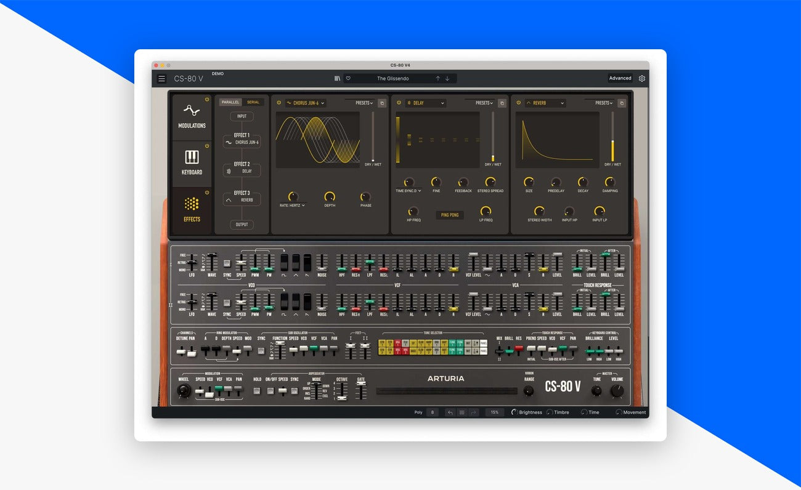Click the Brightness macro knob
Screen dimensions: 801x490
coord(514,412)
